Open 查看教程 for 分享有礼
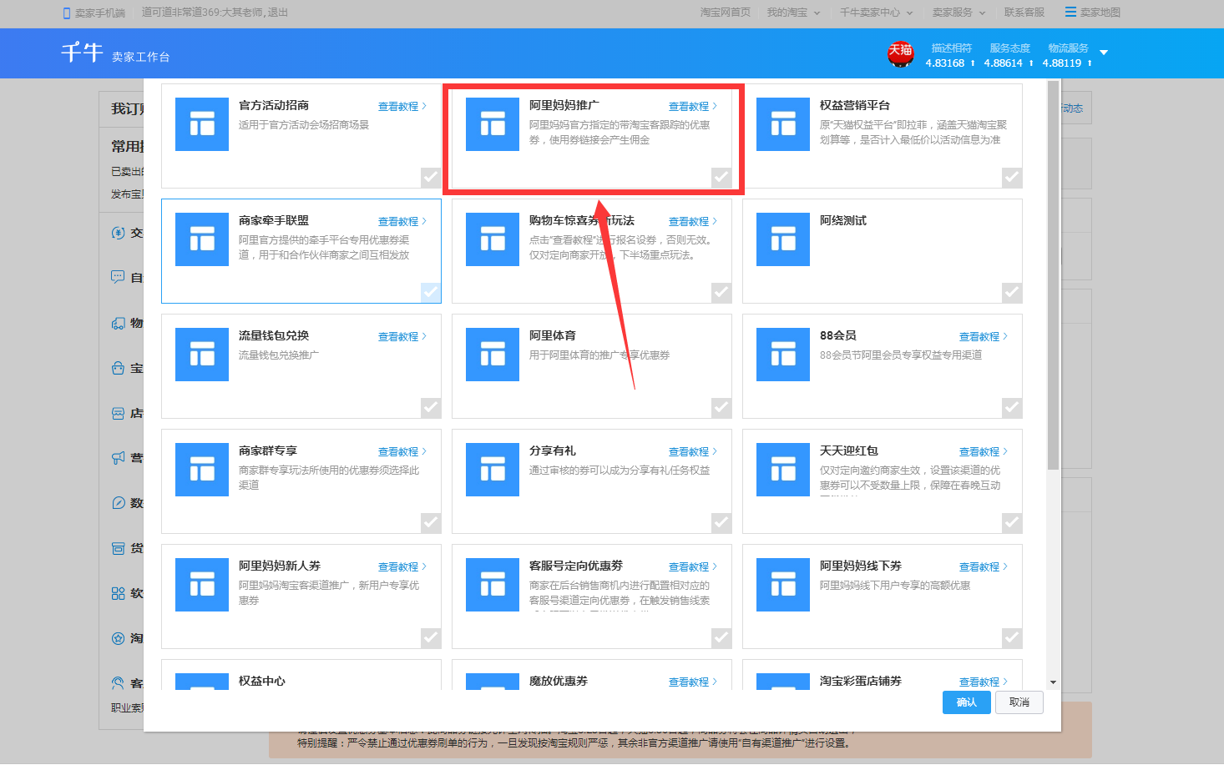This screenshot has width=1224, height=765. (x=693, y=452)
